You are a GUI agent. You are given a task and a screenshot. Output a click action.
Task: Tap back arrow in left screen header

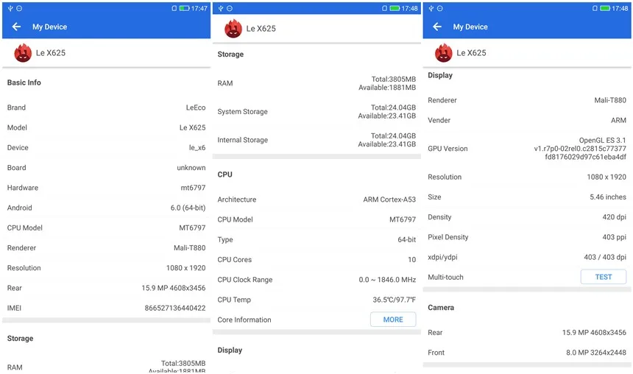pyautogui.click(x=16, y=27)
